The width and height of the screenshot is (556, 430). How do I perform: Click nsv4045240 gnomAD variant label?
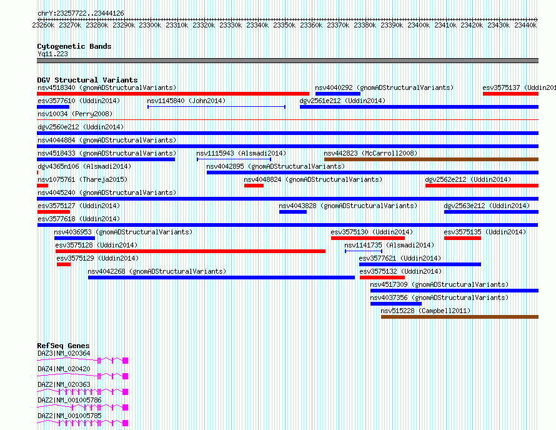pyautogui.click(x=107, y=192)
